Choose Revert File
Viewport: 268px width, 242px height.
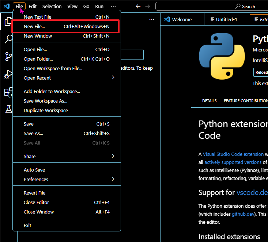click(x=67, y=193)
